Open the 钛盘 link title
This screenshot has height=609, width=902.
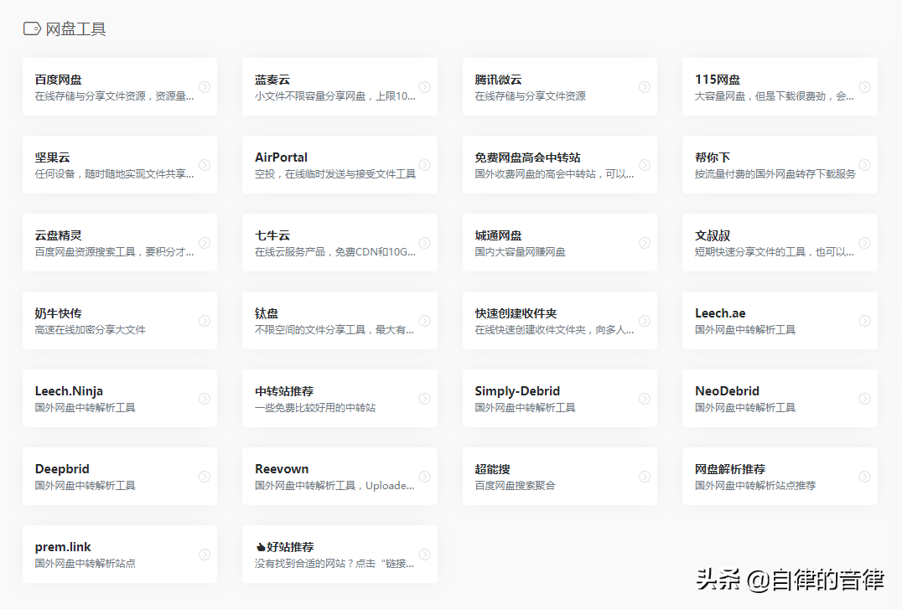(x=267, y=313)
